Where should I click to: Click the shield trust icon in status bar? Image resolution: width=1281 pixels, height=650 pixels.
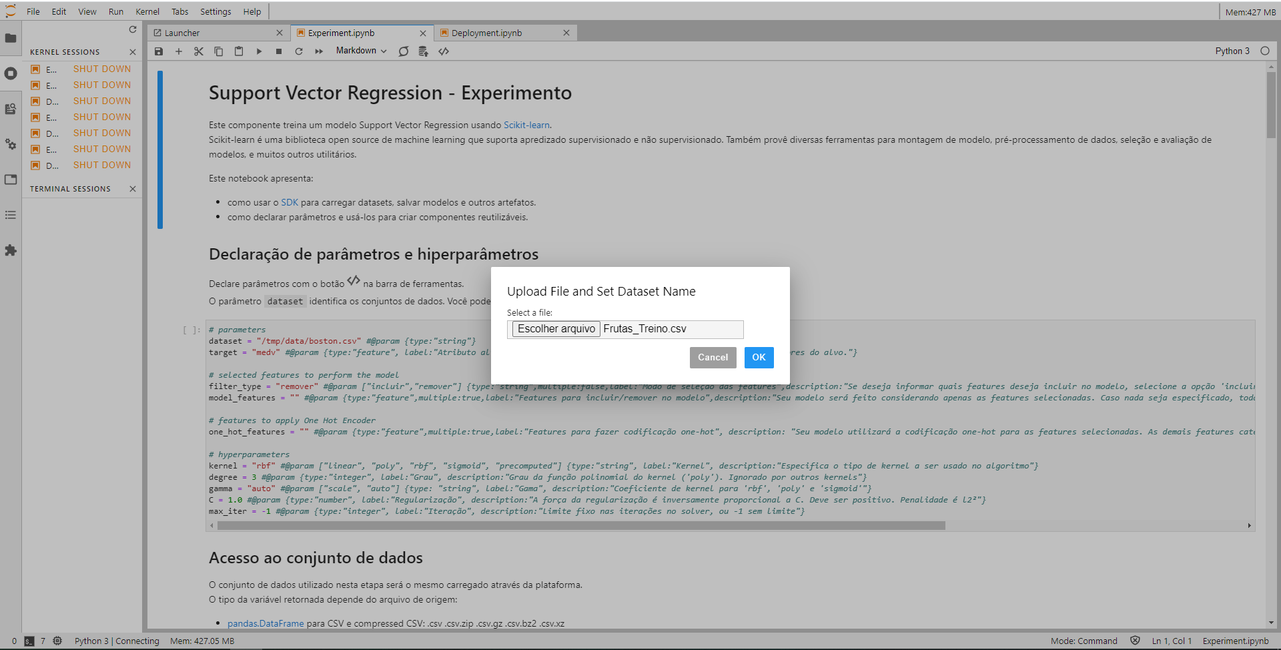pyautogui.click(x=1135, y=641)
